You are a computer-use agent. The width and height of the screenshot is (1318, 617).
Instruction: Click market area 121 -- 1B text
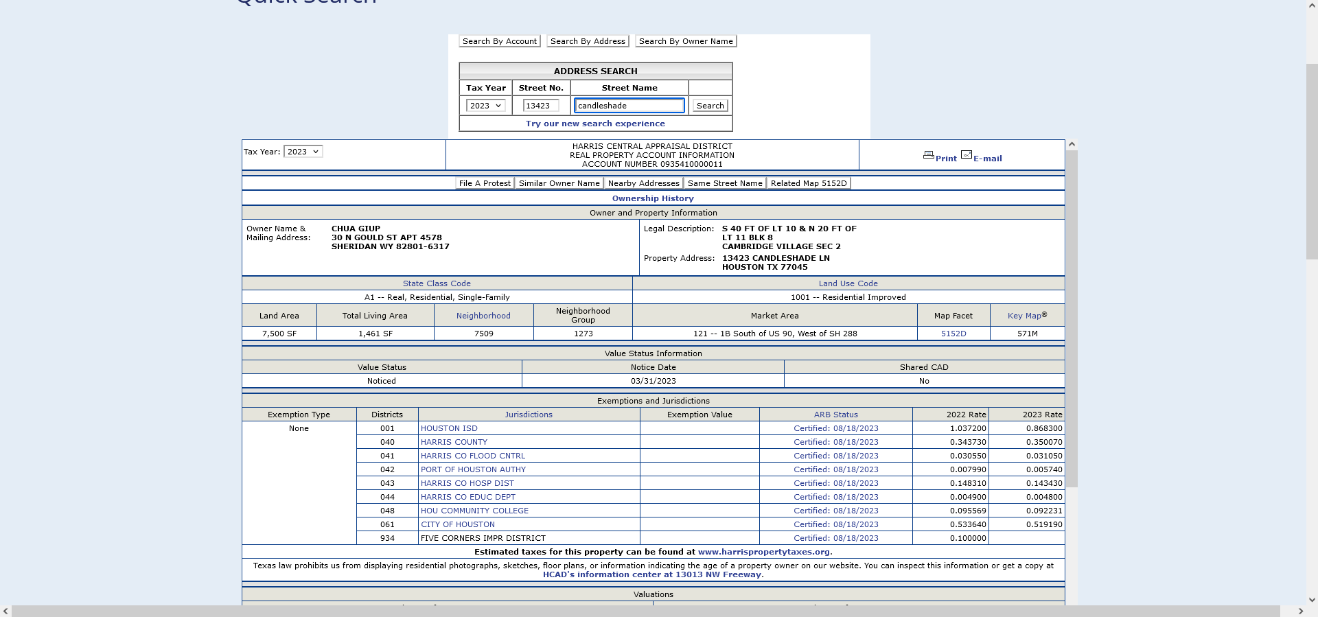click(775, 334)
